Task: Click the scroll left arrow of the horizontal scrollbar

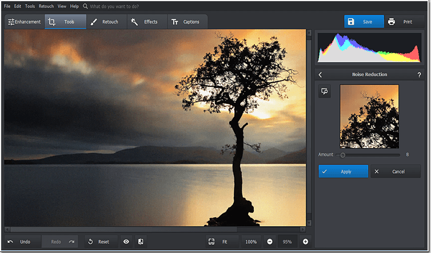Action: 7,230
